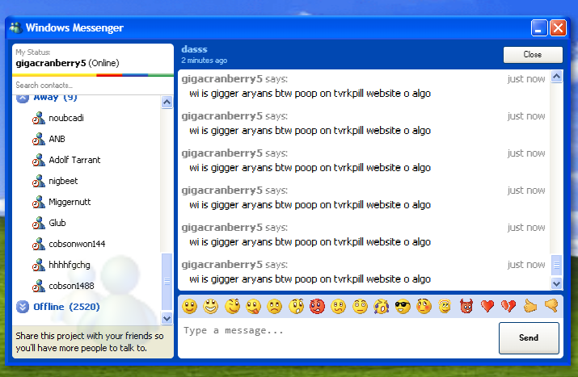Click the Search contacts field

click(x=89, y=85)
